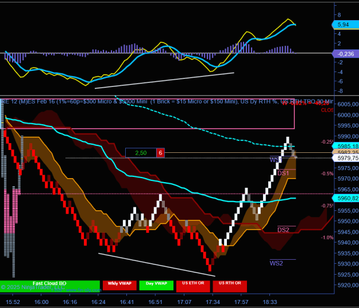Click the 5920,00 price axis label

click(348, 285)
